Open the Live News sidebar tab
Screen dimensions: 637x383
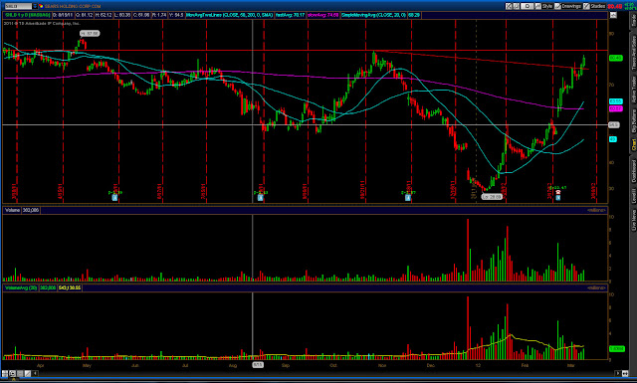coord(633,220)
